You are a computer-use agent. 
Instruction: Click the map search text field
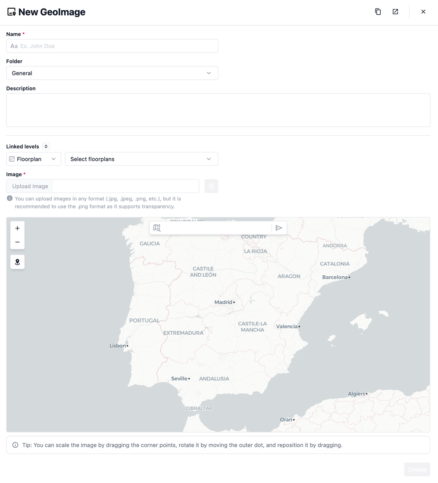tap(216, 228)
